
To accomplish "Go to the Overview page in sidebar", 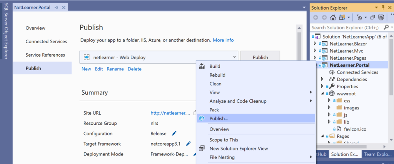I will pos(35,28).
